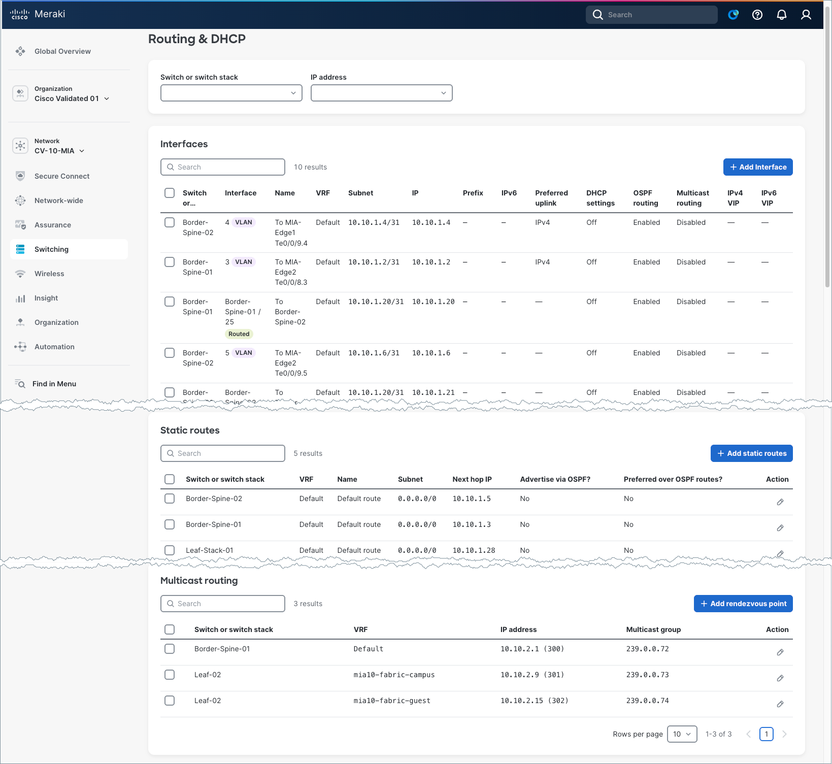Edit Border-Spine-01 multicast row pencil icon
This screenshot has width=832, height=764.
[x=780, y=652]
